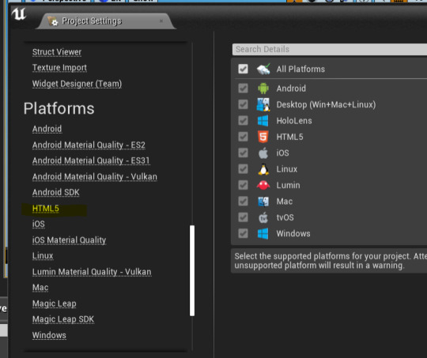Click the Platforms section heading

tap(59, 108)
